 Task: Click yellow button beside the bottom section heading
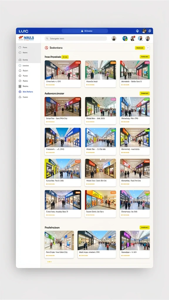(145, 227)
